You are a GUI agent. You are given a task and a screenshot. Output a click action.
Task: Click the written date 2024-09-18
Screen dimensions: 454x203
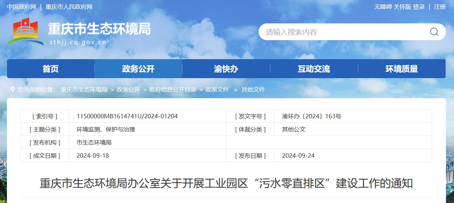pos(93,156)
